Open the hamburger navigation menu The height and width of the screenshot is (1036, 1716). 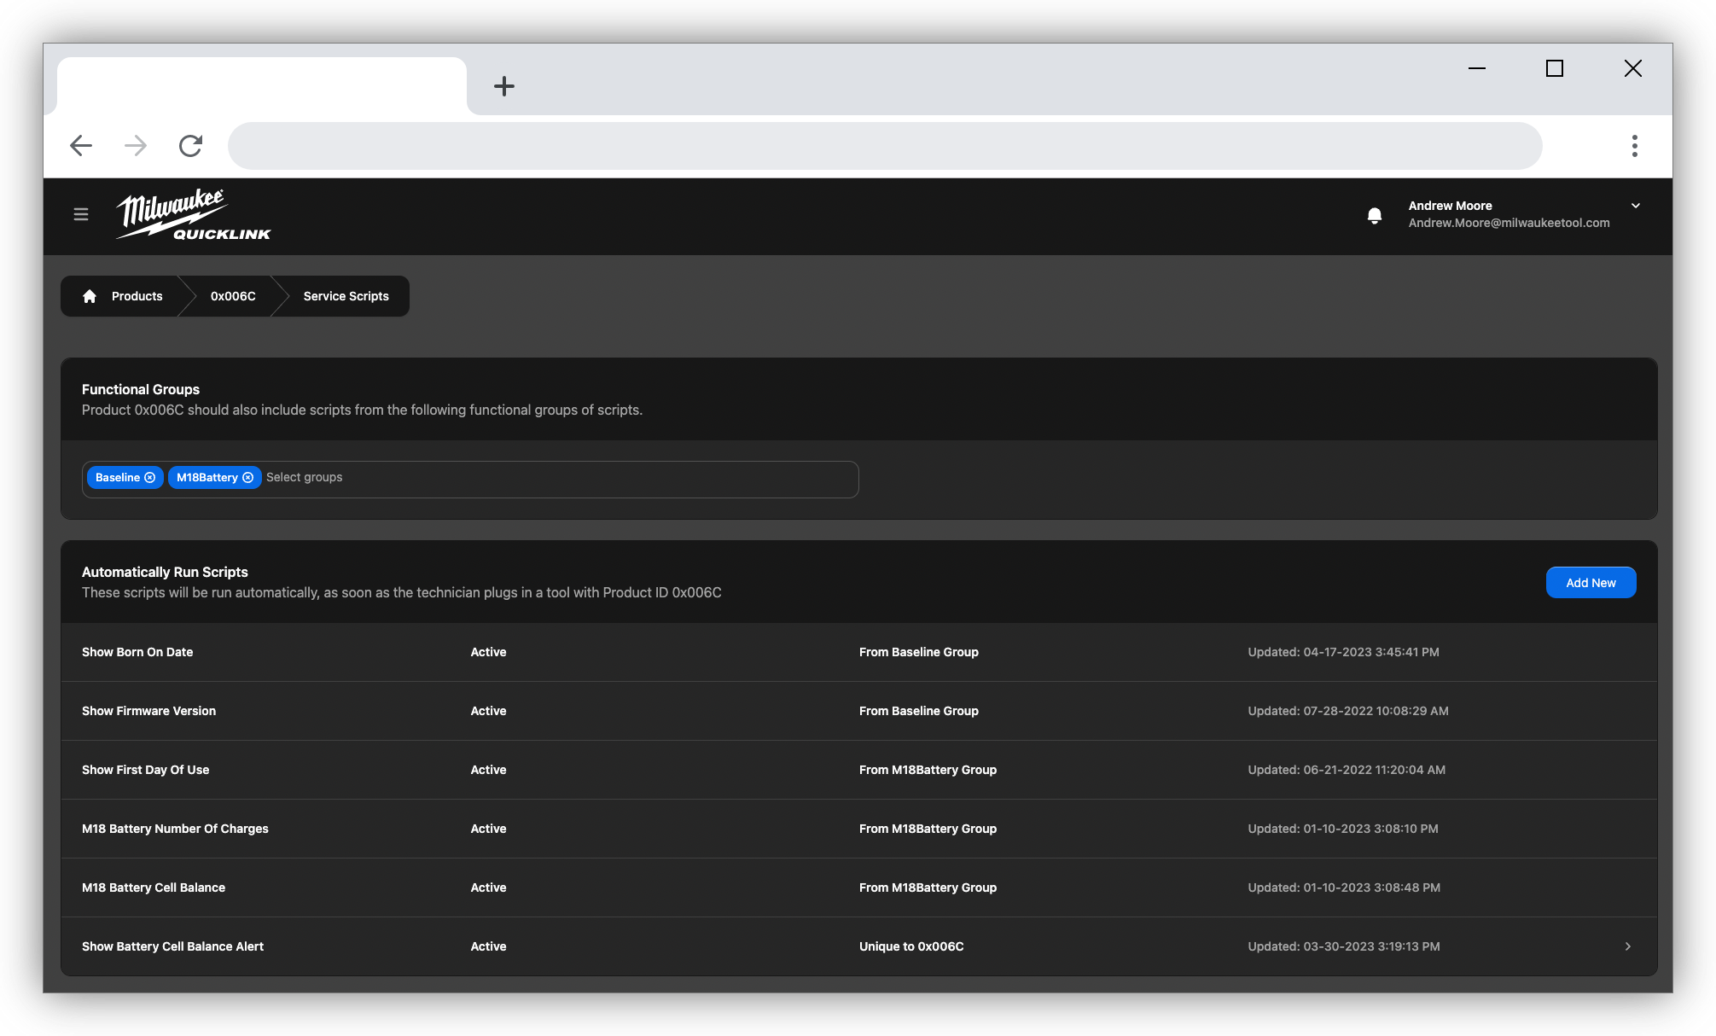click(x=81, y=214)
